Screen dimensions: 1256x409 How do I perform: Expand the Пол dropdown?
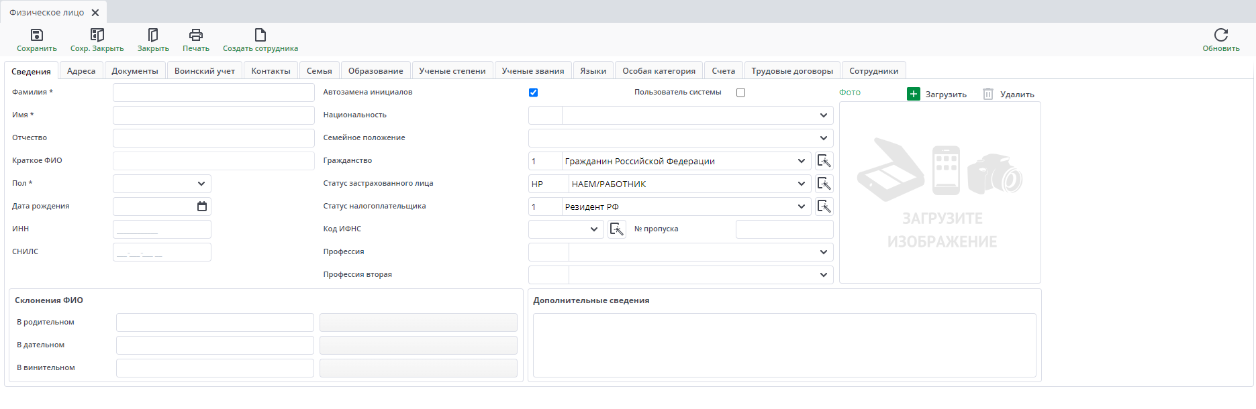[x=201, y=184]
